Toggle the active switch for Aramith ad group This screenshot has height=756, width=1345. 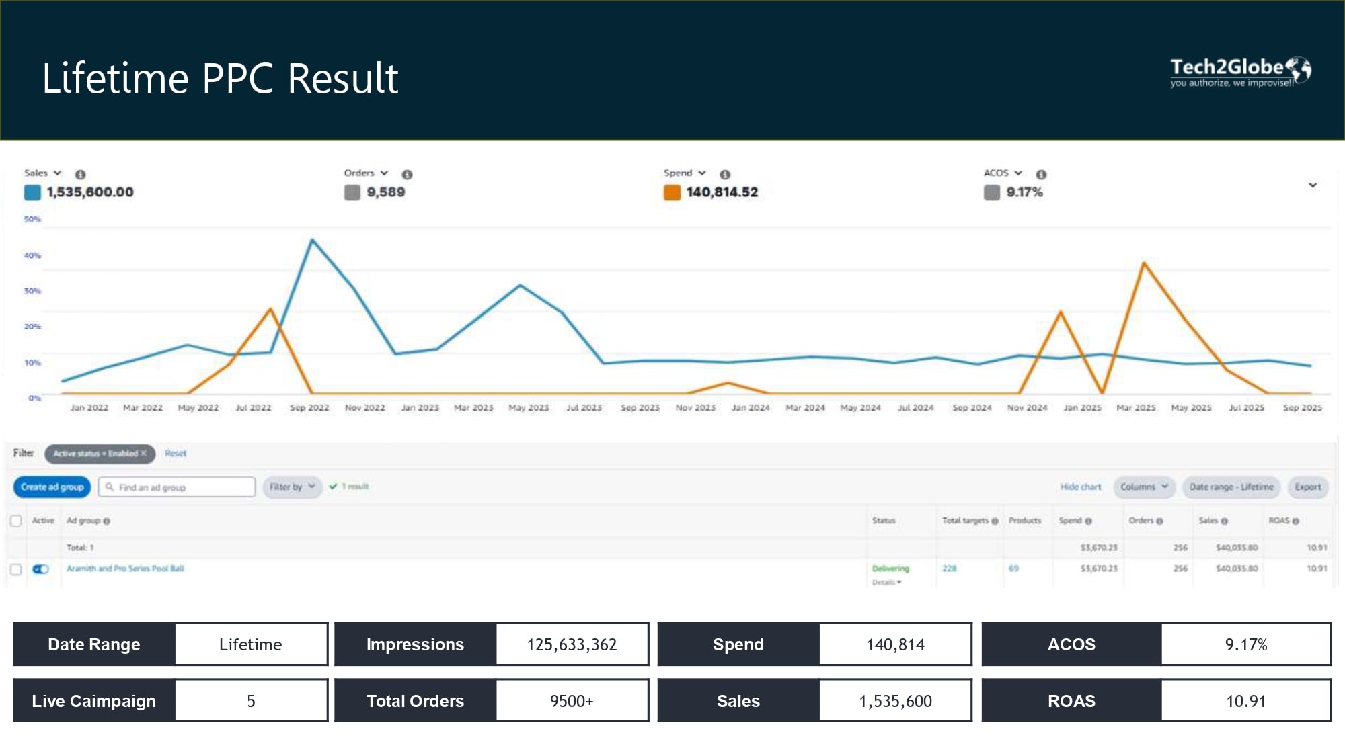tap(41, 569)
